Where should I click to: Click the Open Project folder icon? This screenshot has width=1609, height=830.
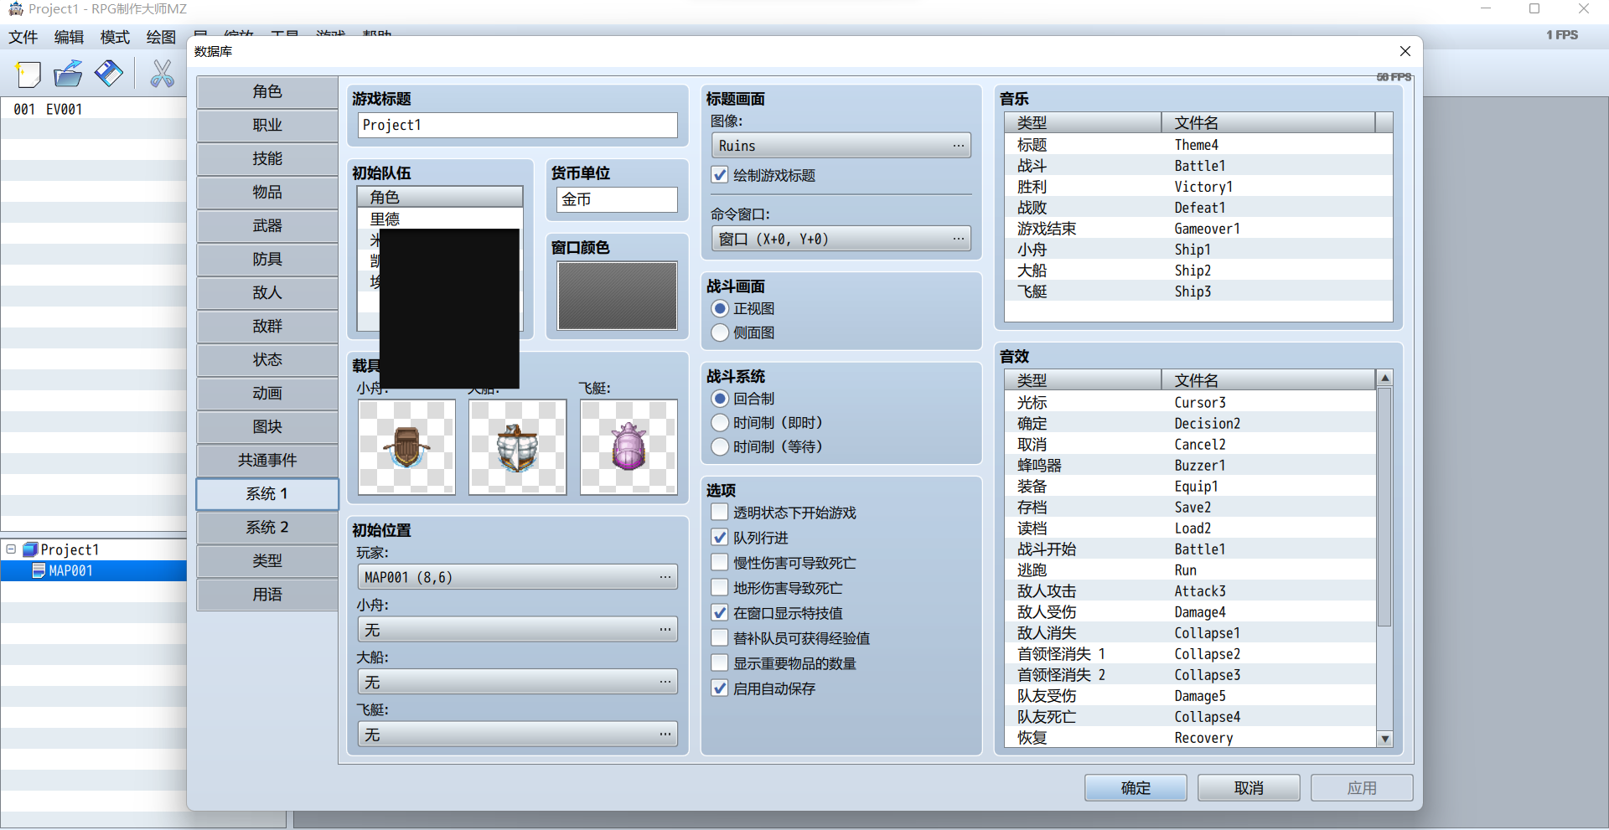point(68,74)
